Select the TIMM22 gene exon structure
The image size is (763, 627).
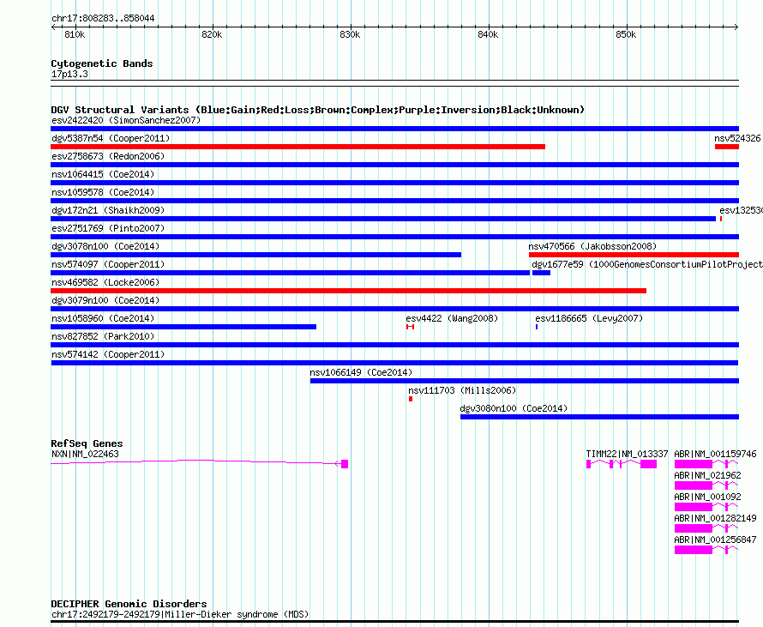pos(621,464)
